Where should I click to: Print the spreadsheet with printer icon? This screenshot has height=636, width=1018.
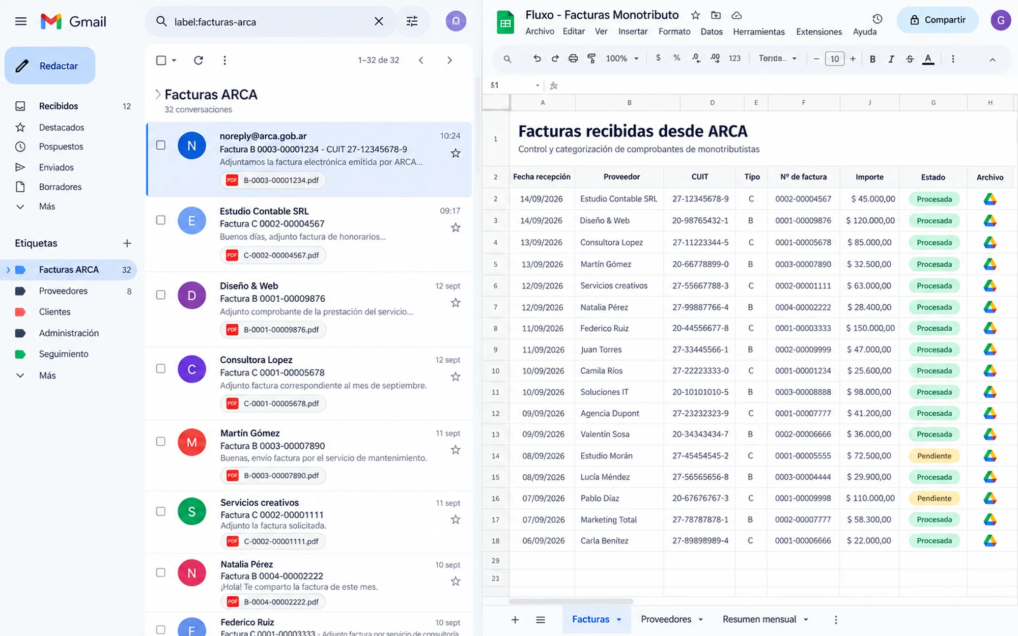(573, 59)
